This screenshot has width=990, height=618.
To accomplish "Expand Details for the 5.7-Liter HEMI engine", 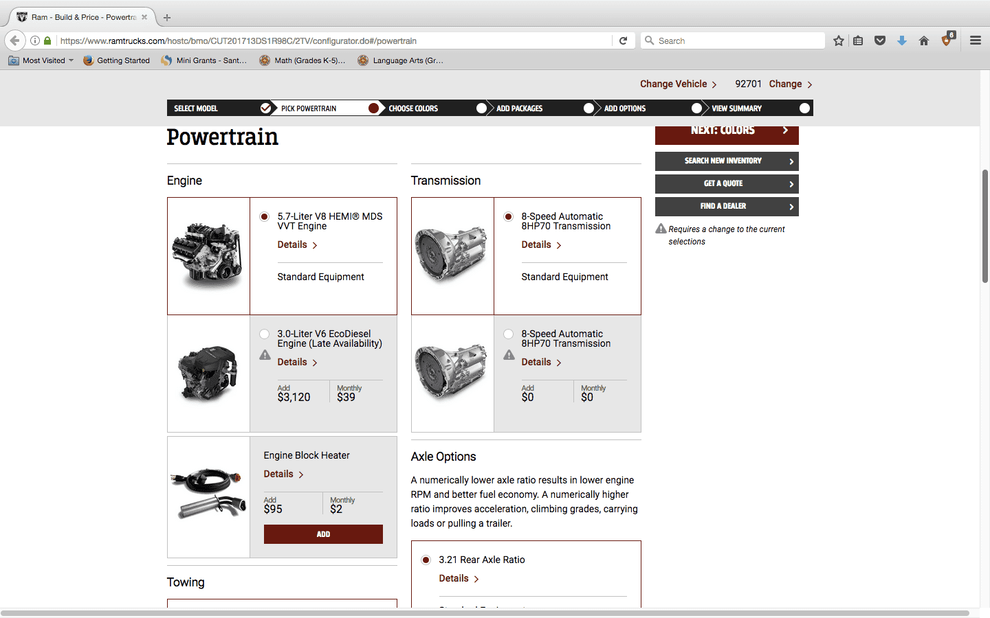I will 297,244.
